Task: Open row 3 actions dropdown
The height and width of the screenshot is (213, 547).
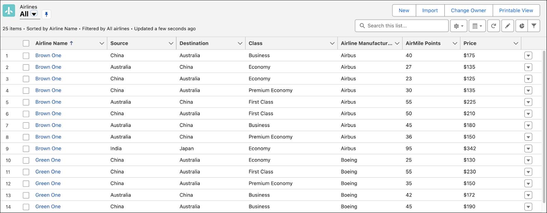Action: (528, 79)
